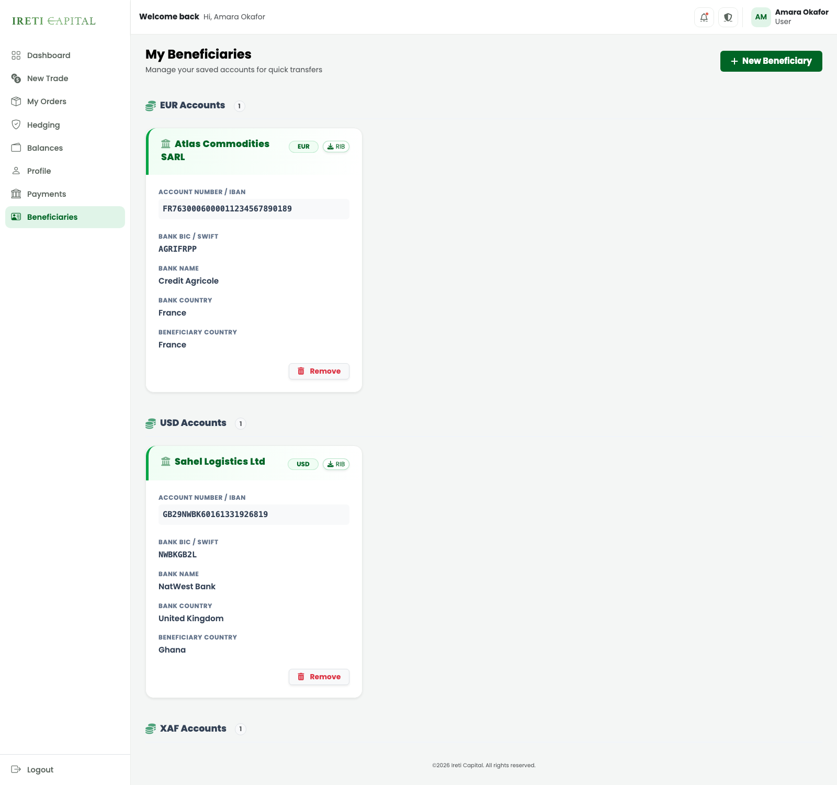
Task: Navigate to Hedging section
Action: (x=65, y=125)
